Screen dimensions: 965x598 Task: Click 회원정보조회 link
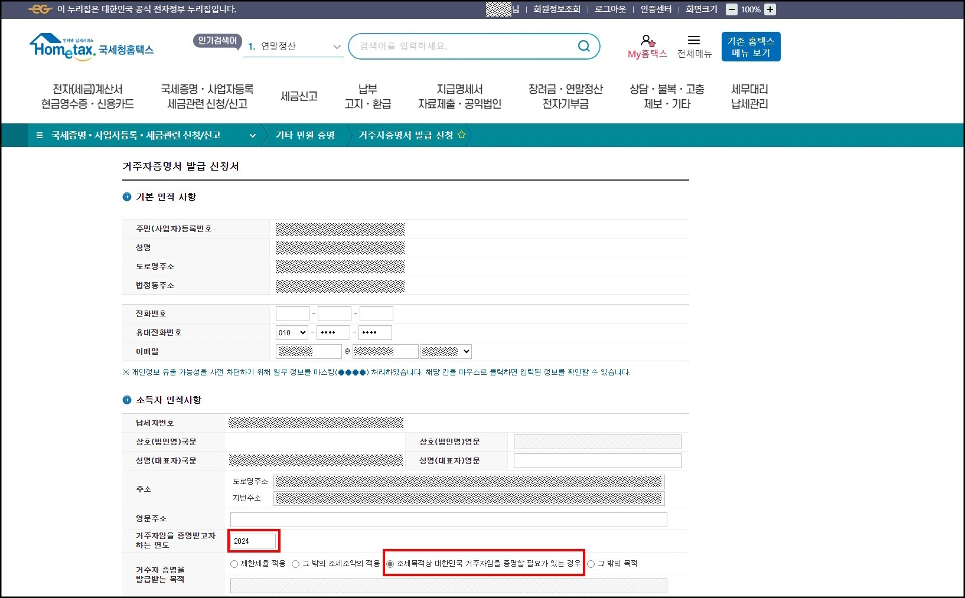556,9
